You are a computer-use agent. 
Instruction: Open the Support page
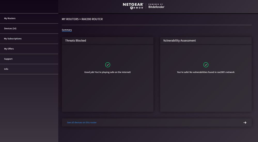tap(8, 59)
